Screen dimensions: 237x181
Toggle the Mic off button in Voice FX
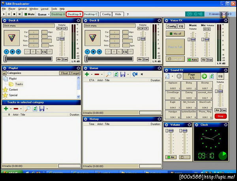point(175,34)
